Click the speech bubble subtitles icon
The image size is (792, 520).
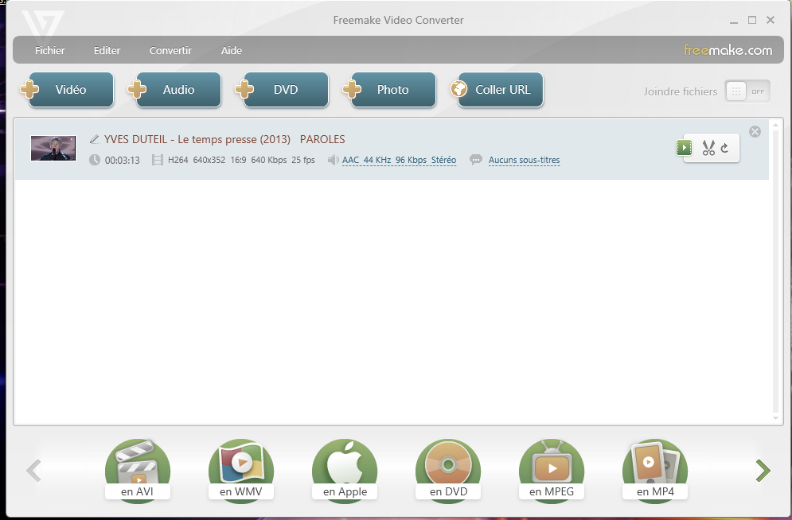(476, 160)
